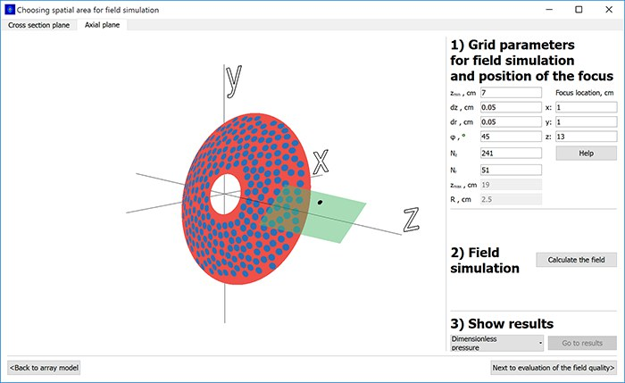Screen dimensions: 625x383
Task: Click the dr step input field
Action: point(511,122)
